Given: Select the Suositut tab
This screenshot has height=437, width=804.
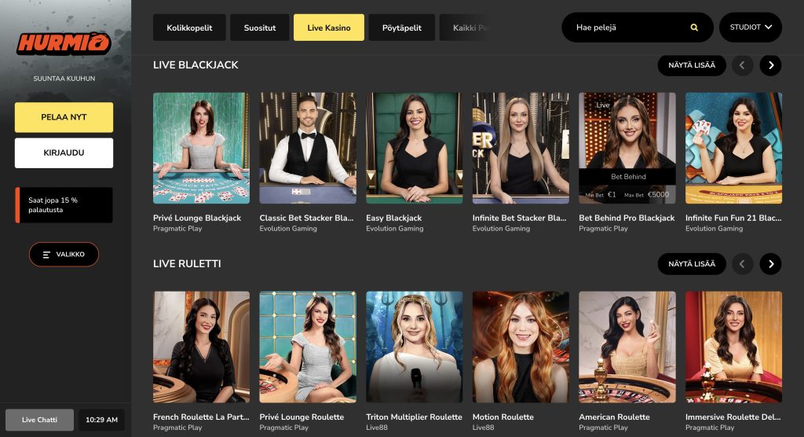Looking at the screenshot, I should tap(259, 28).
